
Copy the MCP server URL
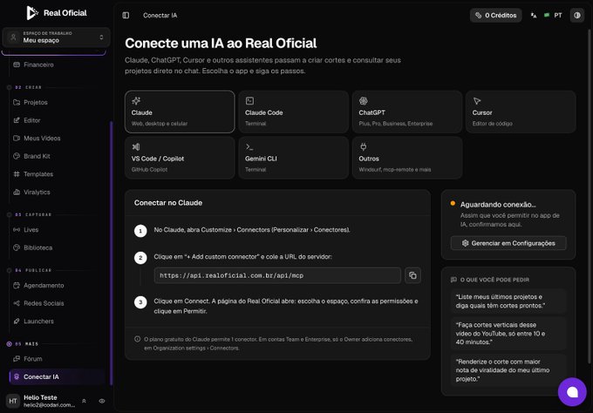412,275
